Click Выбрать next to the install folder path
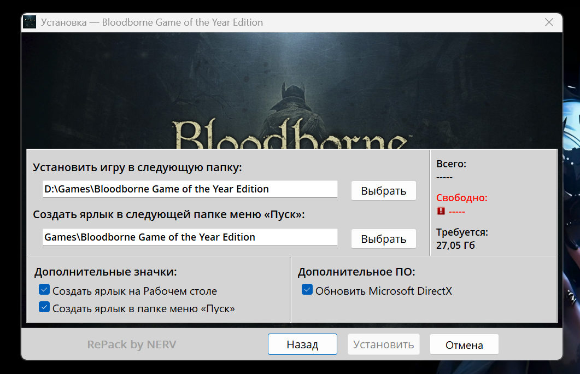Viewport: 580px width, 374px height. 383,191
